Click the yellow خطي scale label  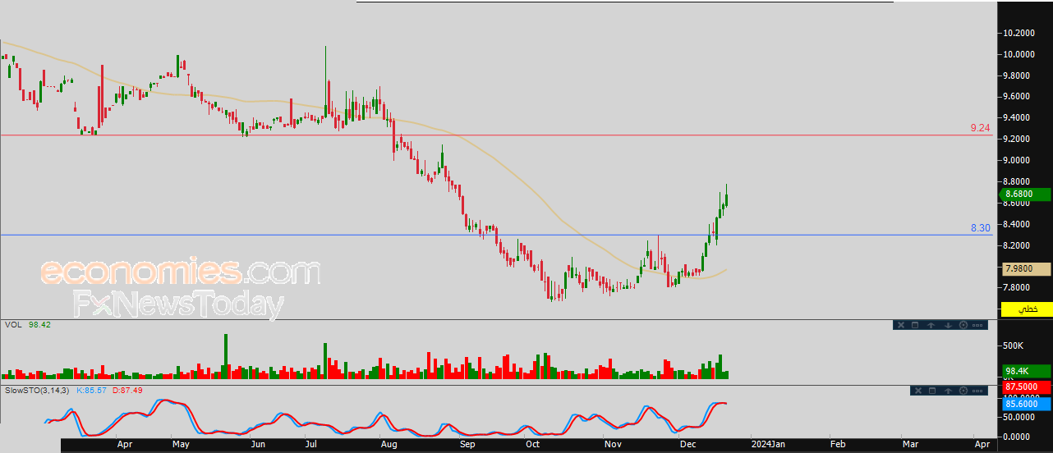point(1026,309)
